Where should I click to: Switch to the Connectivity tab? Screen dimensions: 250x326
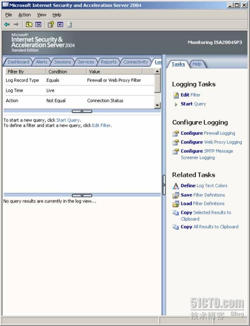pos(135,62)
